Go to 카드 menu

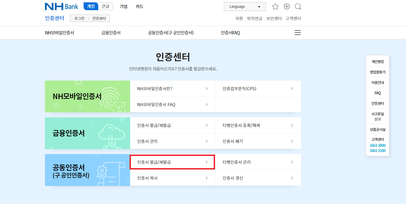coord(140,7)
